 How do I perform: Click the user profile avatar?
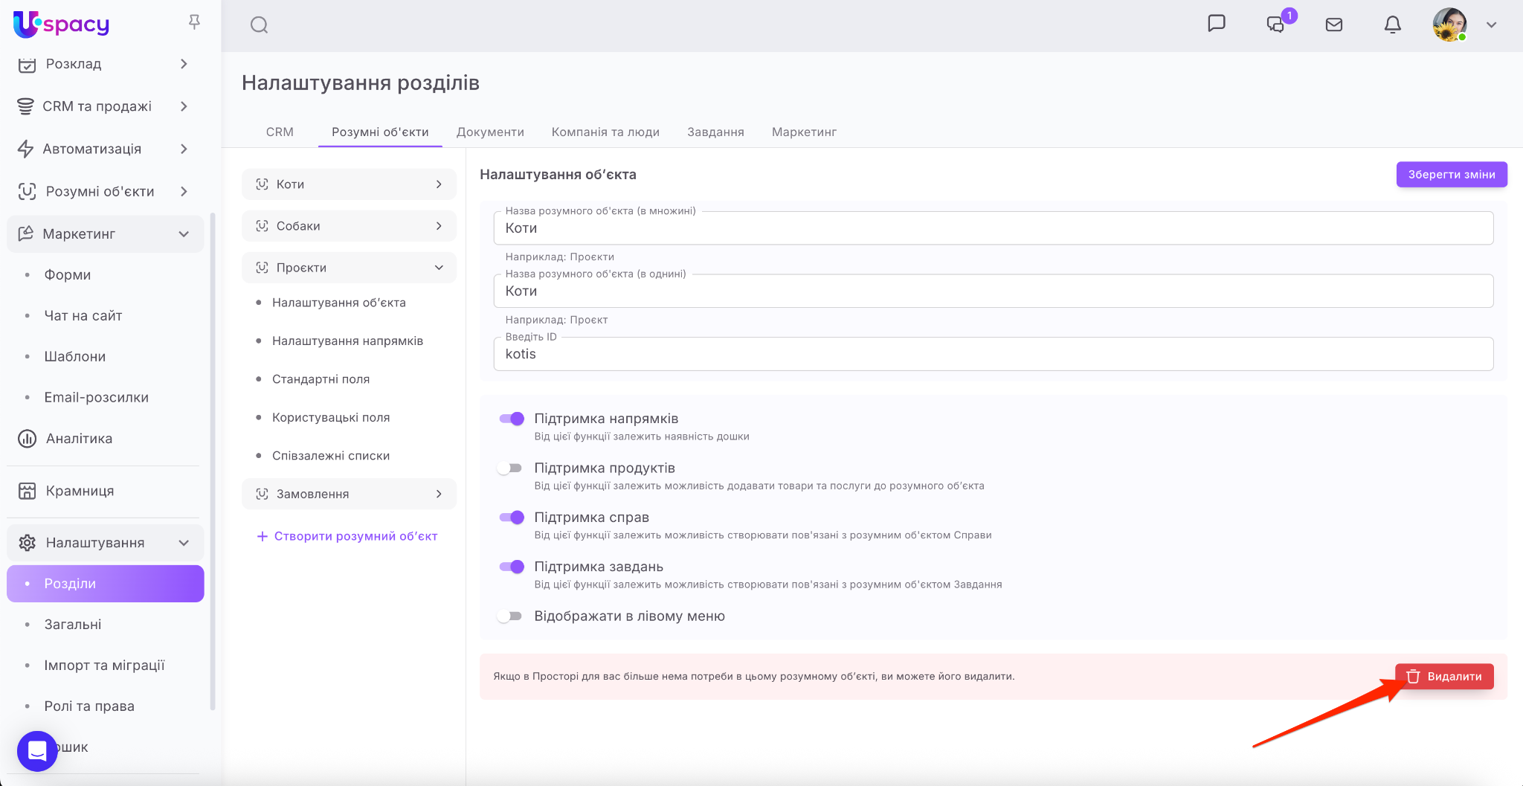1449,25
